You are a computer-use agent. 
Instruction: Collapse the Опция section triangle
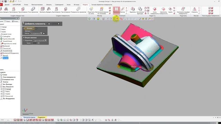24,38
